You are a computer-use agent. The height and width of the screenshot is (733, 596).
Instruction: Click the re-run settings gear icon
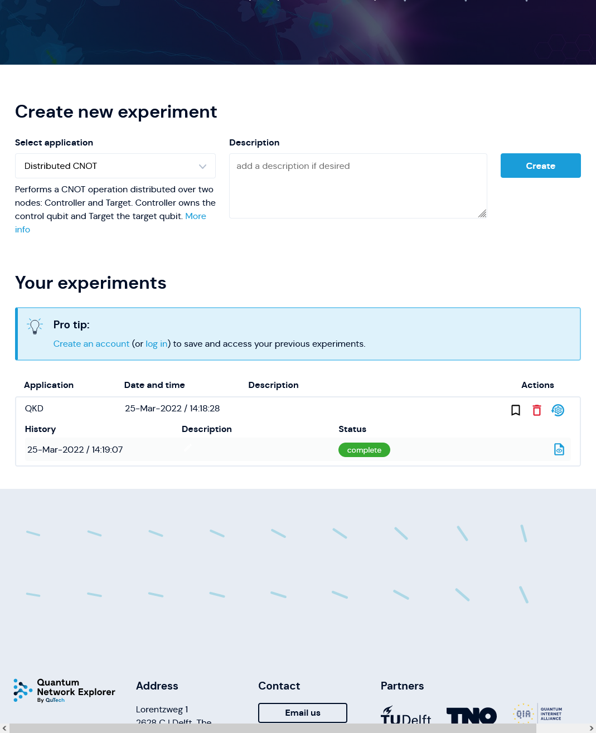558,410
